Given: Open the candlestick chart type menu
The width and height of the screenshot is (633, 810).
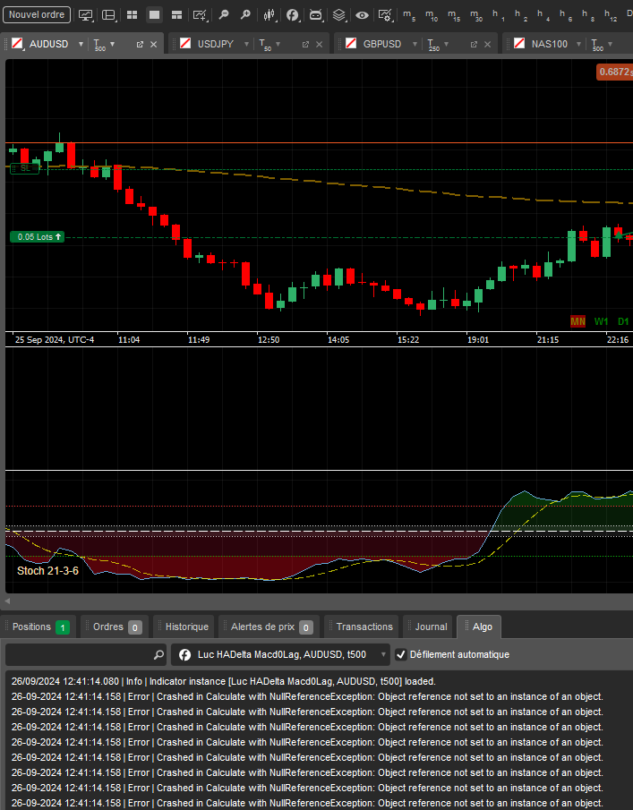Looking at the screenshot, I should coord(269,15).
